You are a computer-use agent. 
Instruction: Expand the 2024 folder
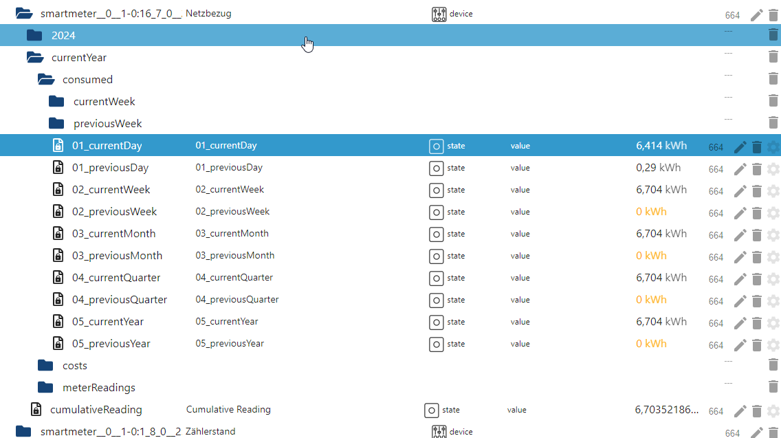pyautogui.click(x=34, y=35)
